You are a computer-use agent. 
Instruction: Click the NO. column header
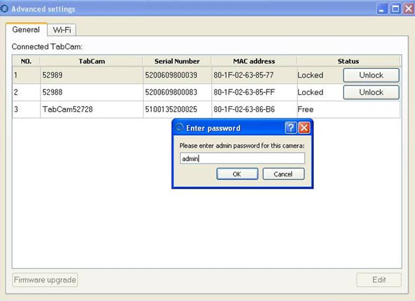point(26,61)
